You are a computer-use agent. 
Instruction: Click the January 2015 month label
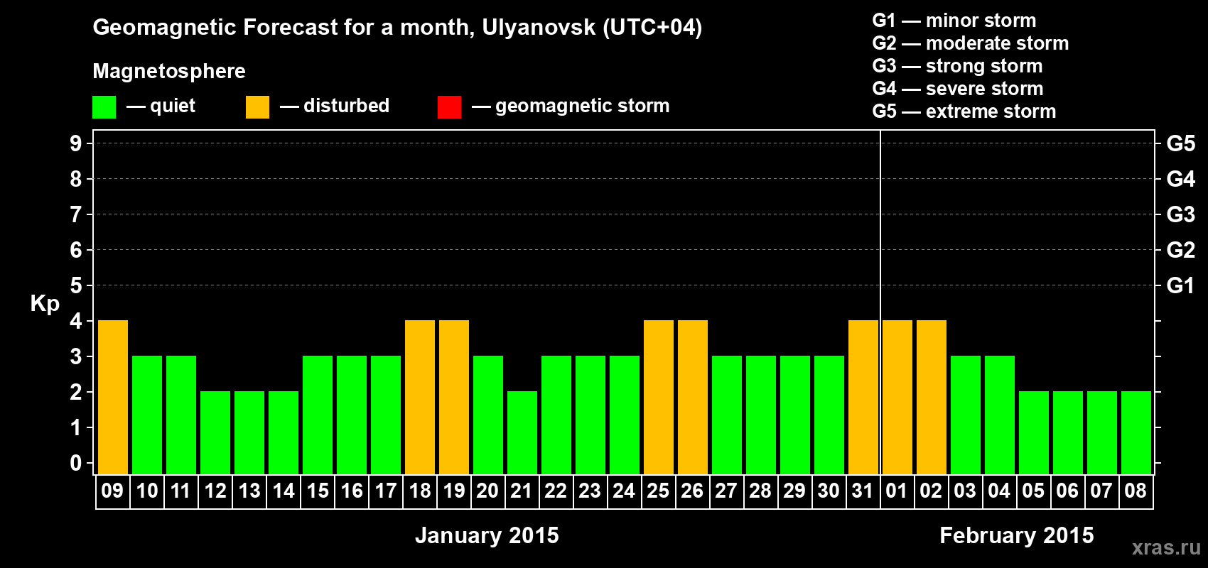tap(487, 535)
